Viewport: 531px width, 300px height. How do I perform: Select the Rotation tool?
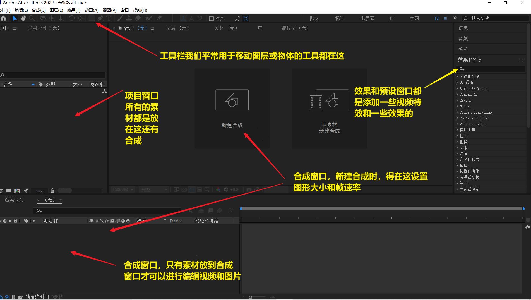click(x=72, y=18)
